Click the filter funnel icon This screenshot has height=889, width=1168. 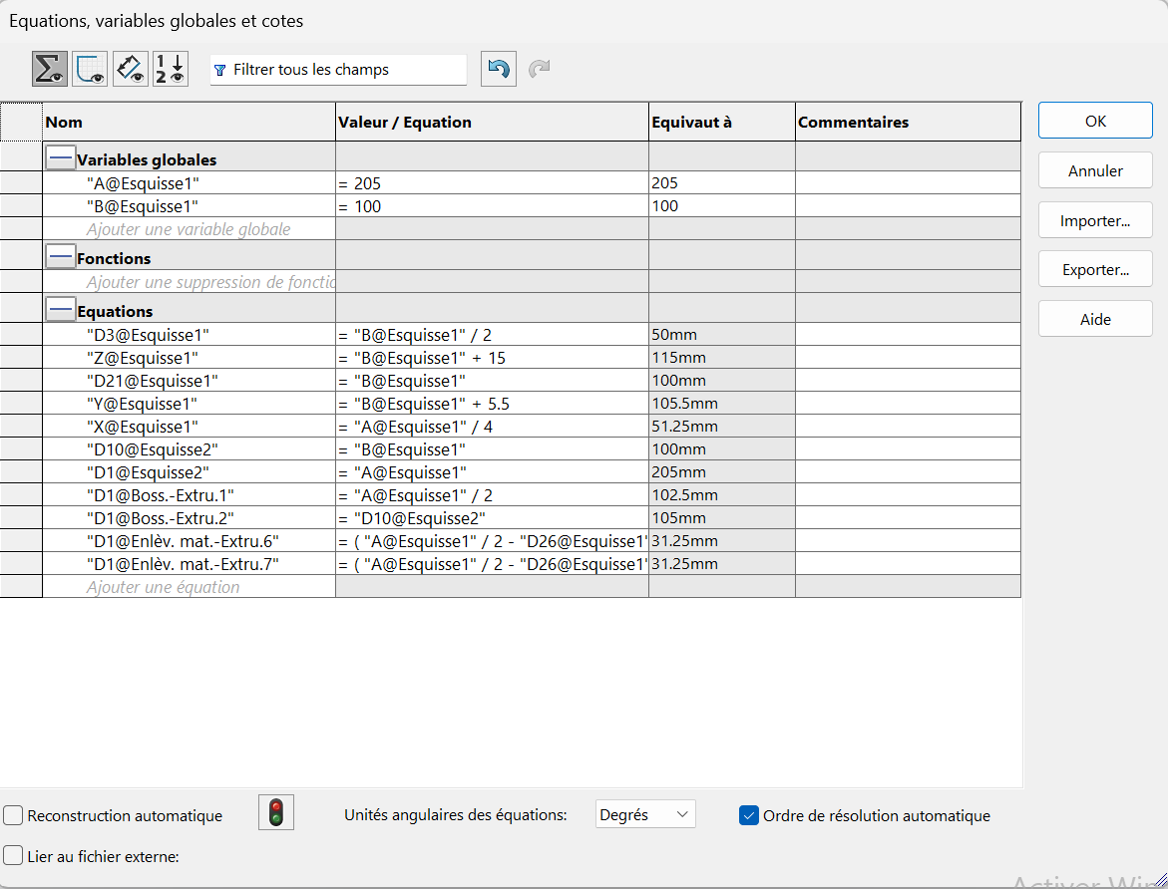220,71
